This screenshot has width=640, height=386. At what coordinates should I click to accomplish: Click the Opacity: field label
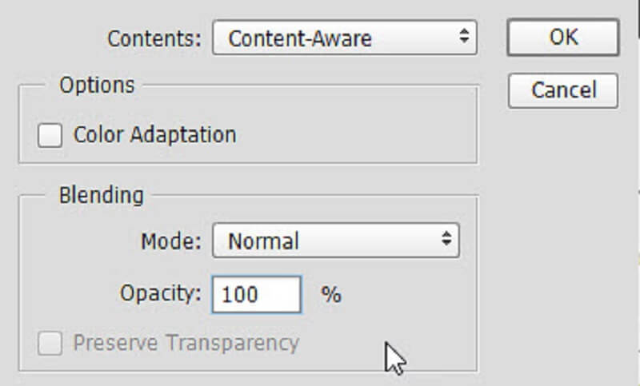tap(161, 293)
